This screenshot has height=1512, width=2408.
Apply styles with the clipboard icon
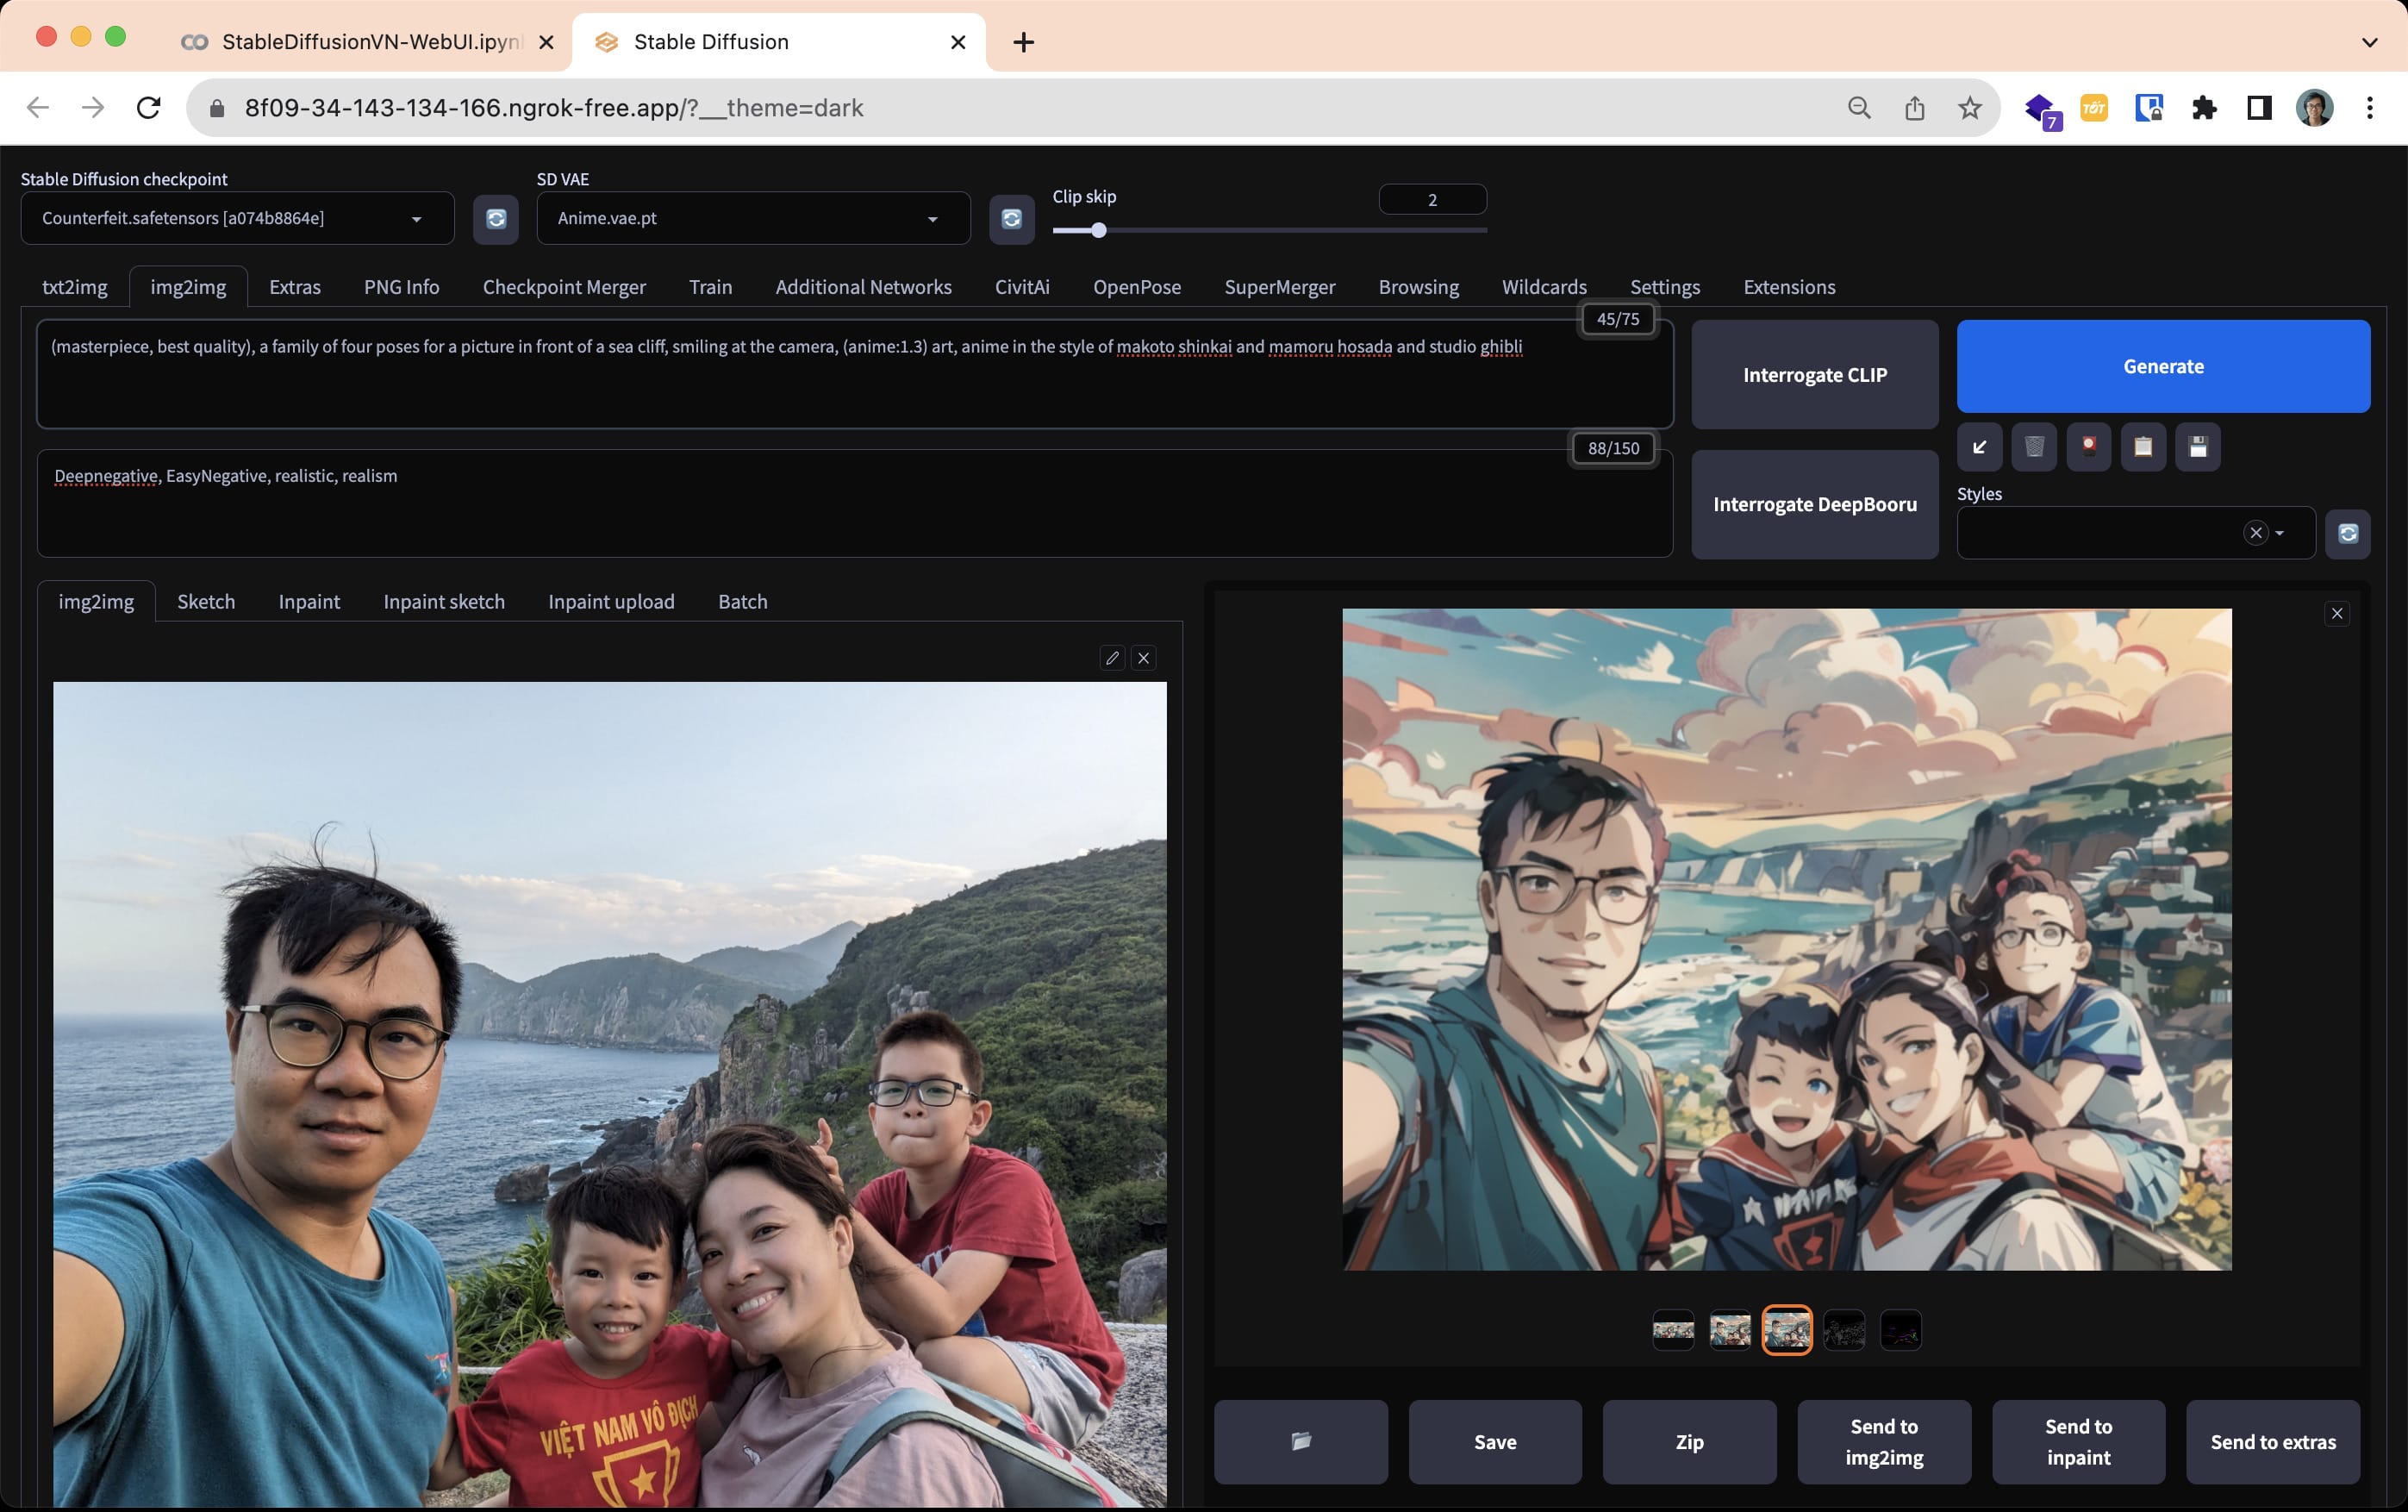click(2142, 447)
